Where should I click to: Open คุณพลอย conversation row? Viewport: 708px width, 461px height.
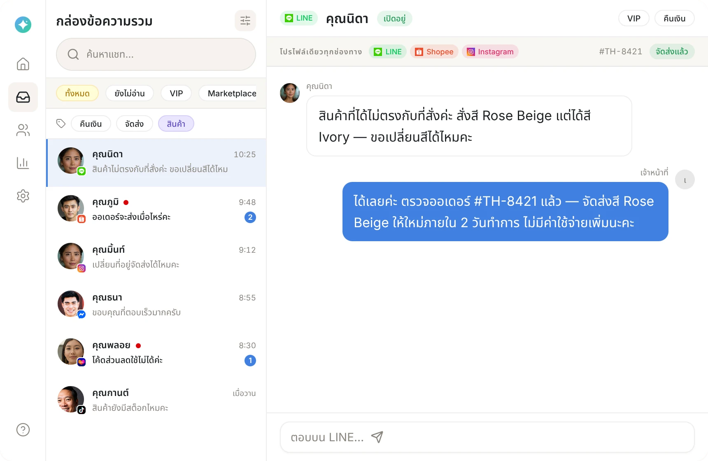coord(156,354)
